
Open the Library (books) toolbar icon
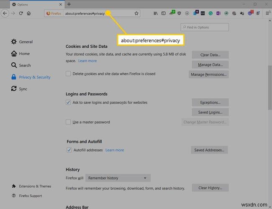coord(156,13)
